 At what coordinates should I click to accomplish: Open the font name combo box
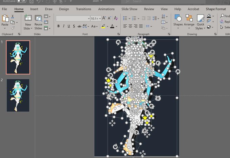[x=73, y=19]
